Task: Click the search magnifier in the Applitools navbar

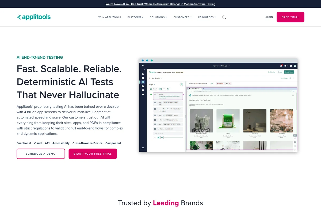Action: tap(224, 17)
